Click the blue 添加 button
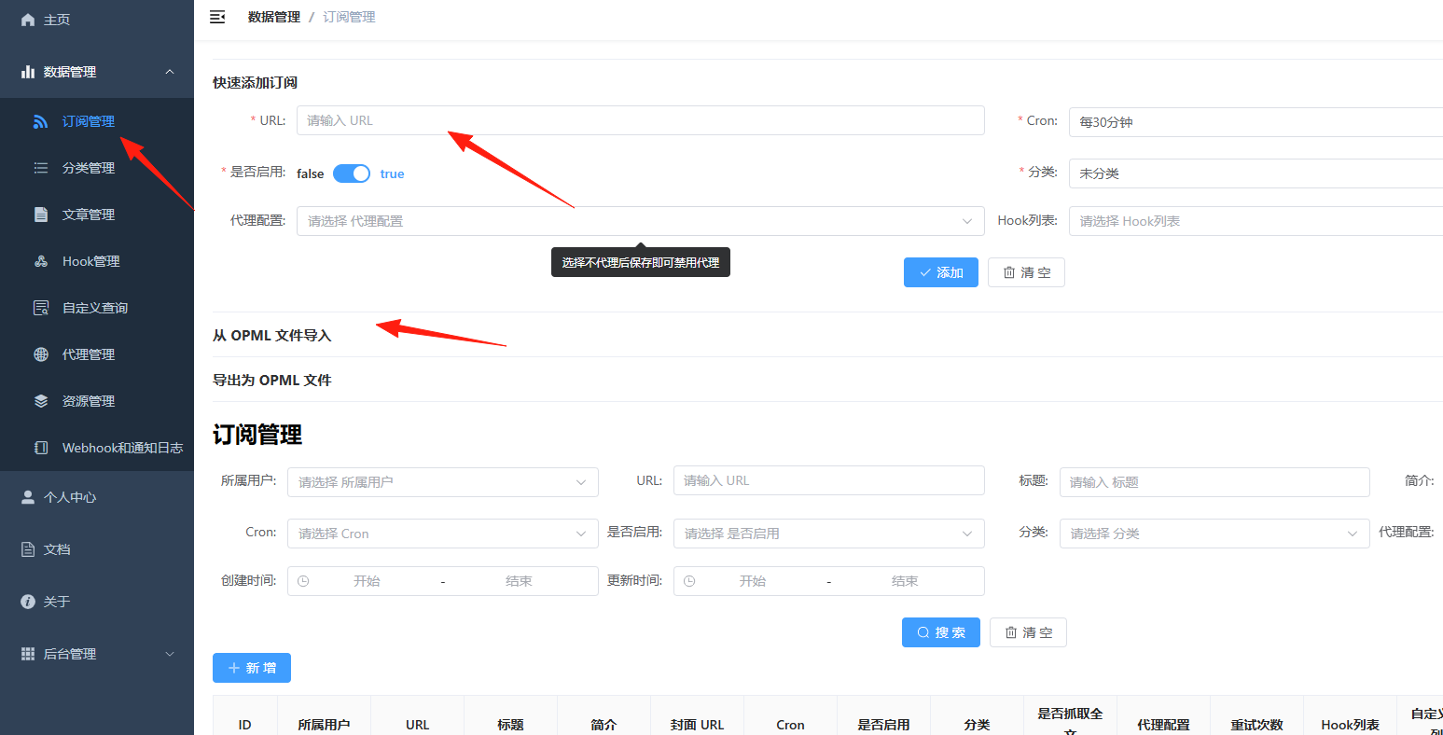The height and width of the screenshot is (735, 1443). (x=941, y=272)
